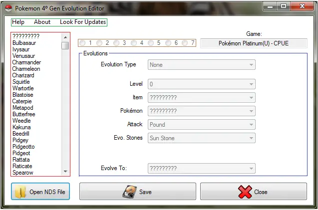Select Charizard in the list
This screenshot has height=210, width=318.
click(23, 75)
